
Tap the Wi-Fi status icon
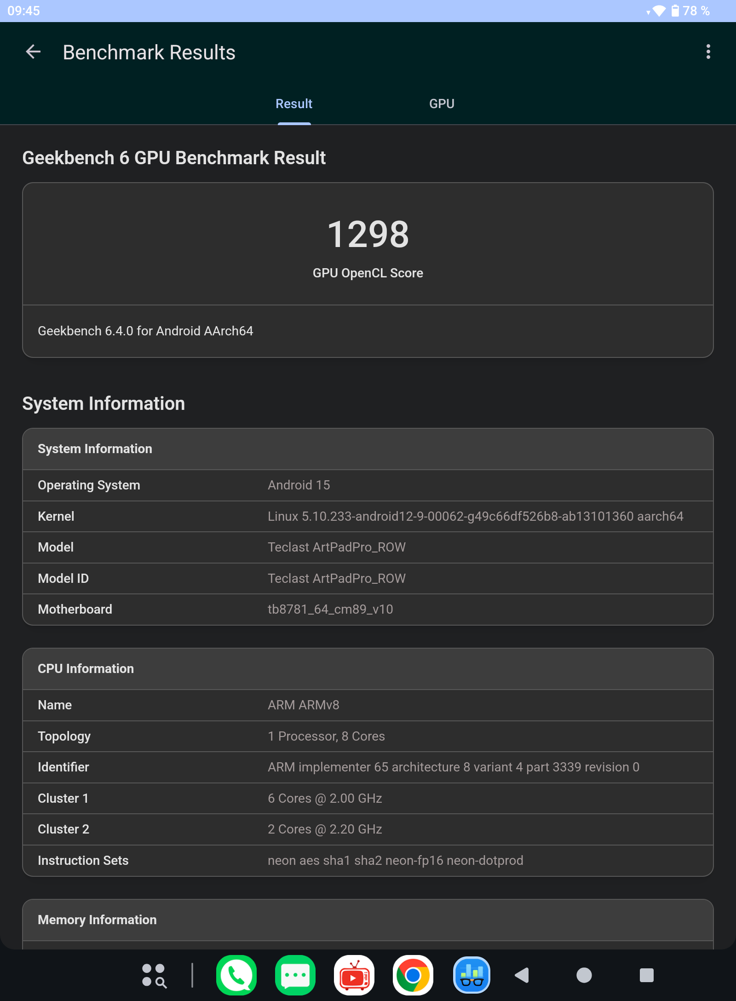point(659,11)
